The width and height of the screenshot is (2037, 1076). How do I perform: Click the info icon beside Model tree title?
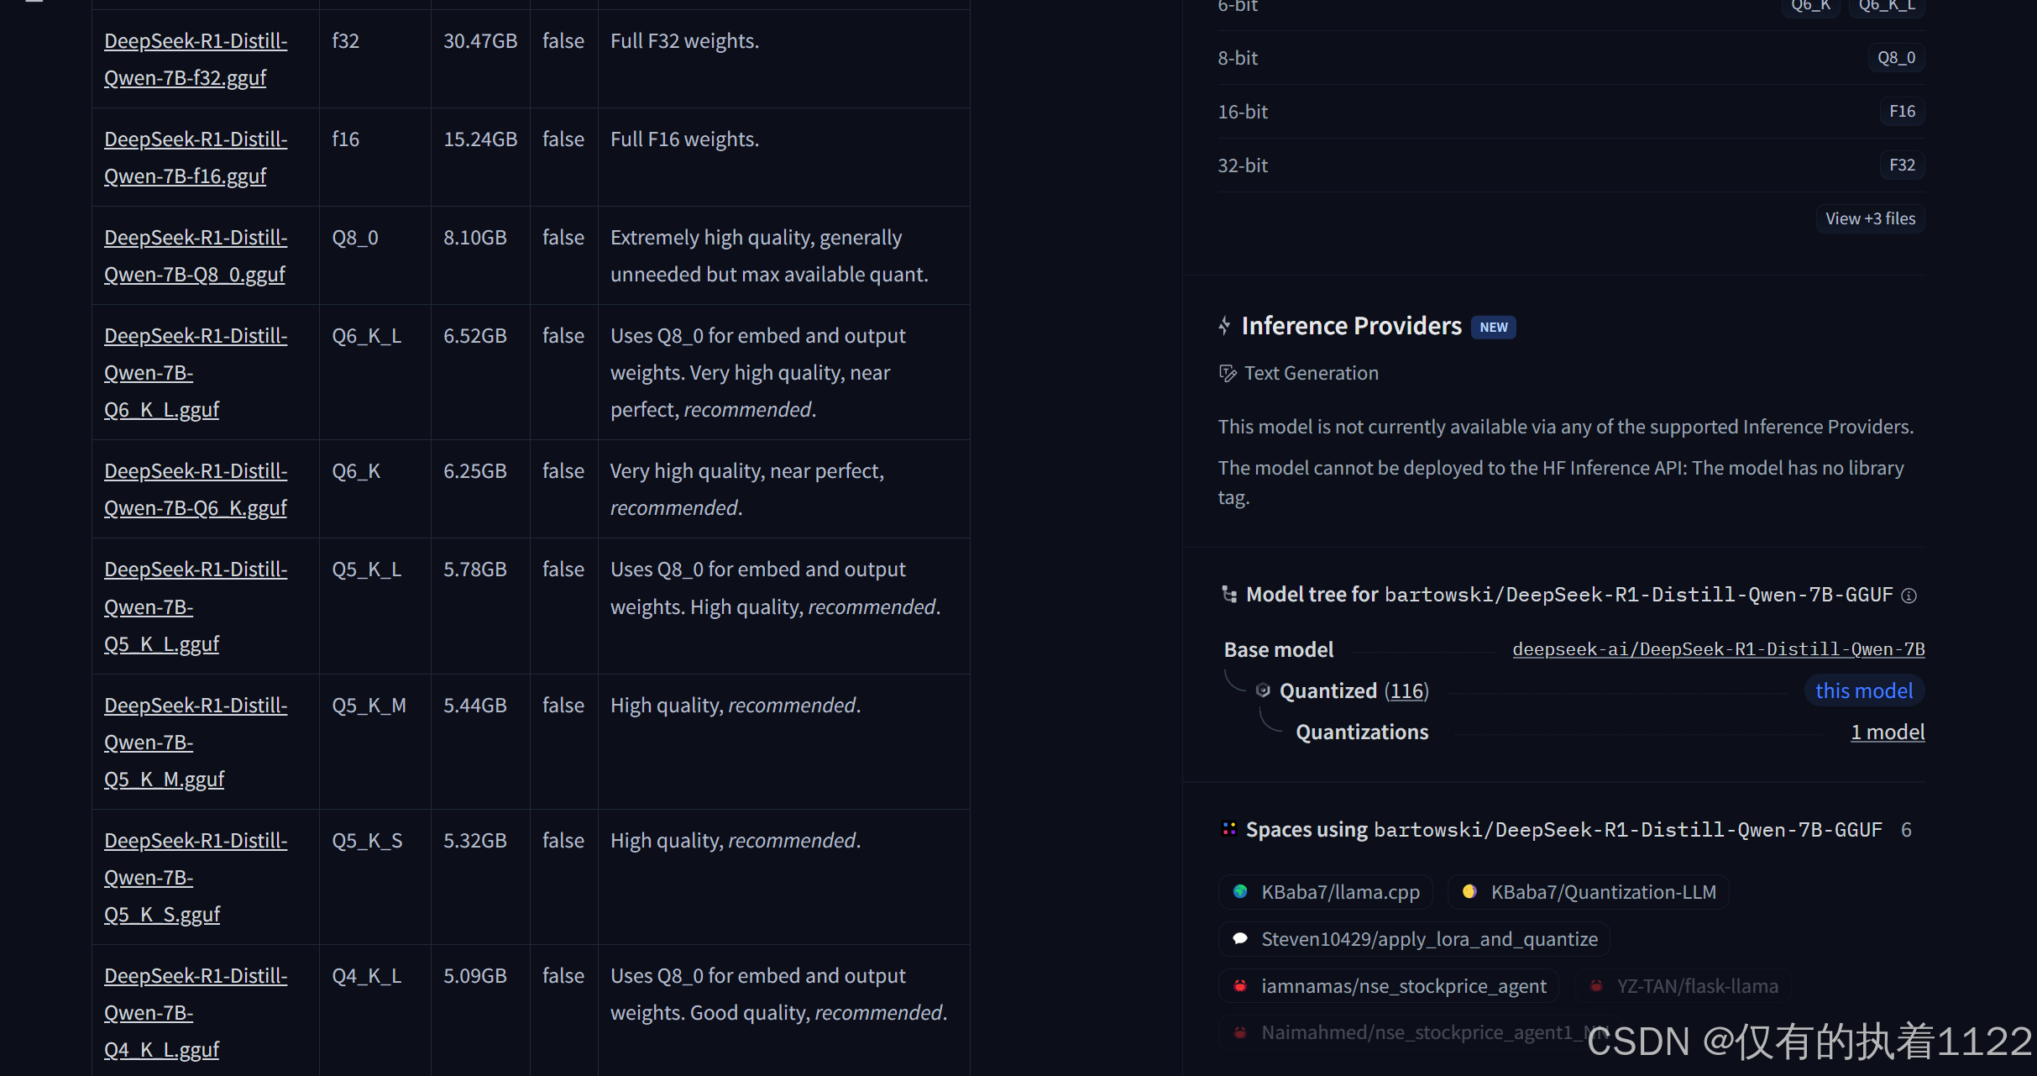coord(1909,596)
